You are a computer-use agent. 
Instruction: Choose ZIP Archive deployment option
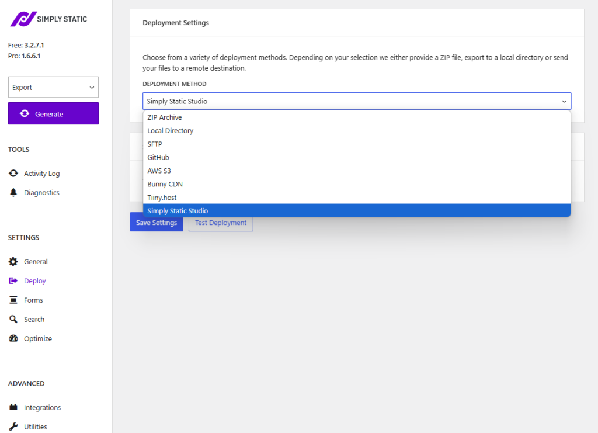pos(357,117)
